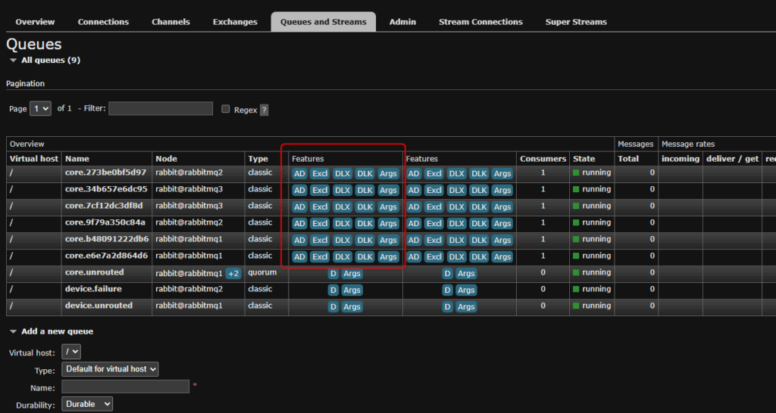Open the Page number dropdown
776x413 pixels.
pos(41,109)
